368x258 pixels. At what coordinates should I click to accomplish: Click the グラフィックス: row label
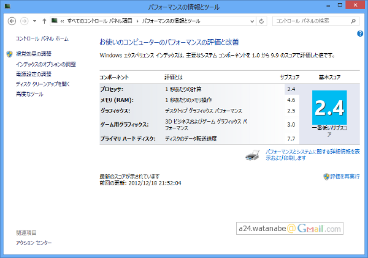(115, 111)
